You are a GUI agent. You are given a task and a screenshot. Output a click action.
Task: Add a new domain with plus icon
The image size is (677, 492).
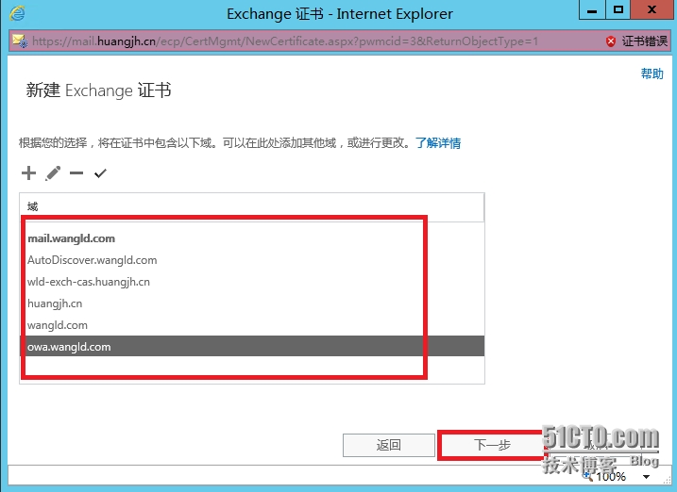point(28,173)
